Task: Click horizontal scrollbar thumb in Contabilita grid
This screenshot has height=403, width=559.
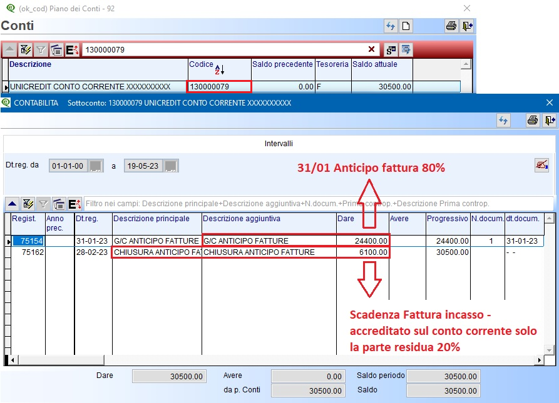Action: click(x=61, y=361)
